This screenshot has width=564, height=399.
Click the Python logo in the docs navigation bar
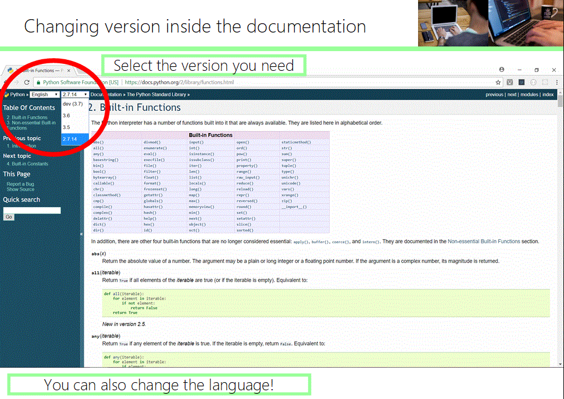point(6,94)
